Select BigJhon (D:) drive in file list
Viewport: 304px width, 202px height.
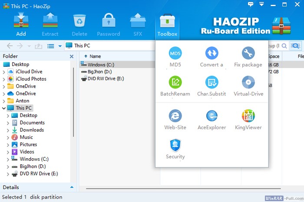[x=99, y=72]
